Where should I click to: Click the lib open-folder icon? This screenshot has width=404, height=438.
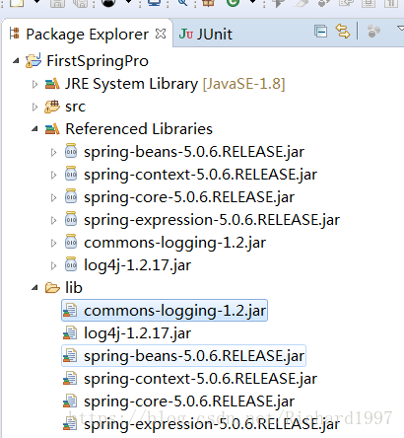pyautogui.click(x=52, y=288)
